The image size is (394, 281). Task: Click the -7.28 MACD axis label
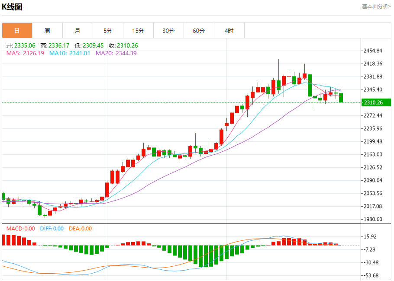(370, 249)
